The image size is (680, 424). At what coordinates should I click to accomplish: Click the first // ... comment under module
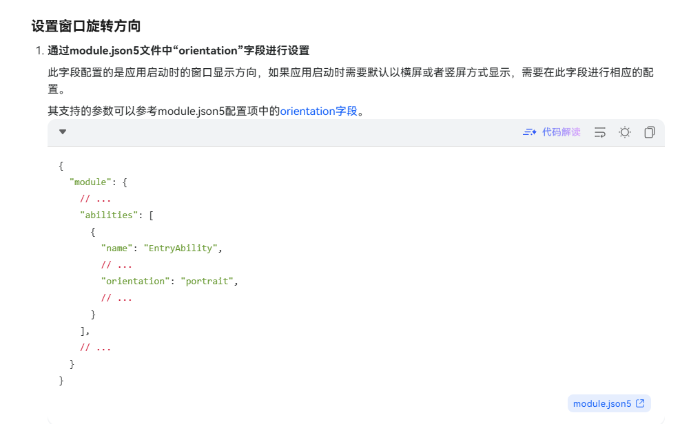pos(95,198)
